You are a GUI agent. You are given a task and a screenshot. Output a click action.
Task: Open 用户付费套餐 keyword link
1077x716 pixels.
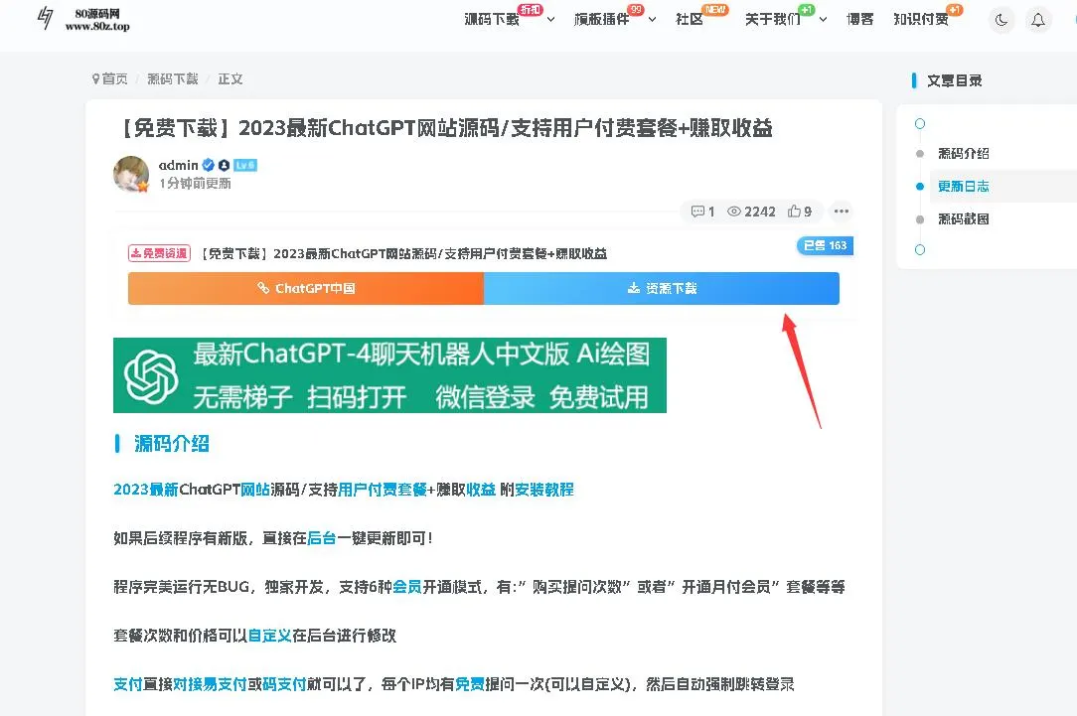(x=383, y=490)
